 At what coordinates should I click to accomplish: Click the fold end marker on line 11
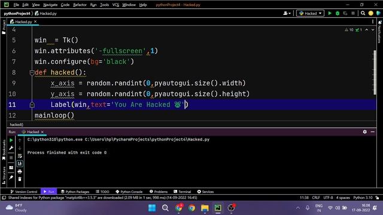coord(32,105)
